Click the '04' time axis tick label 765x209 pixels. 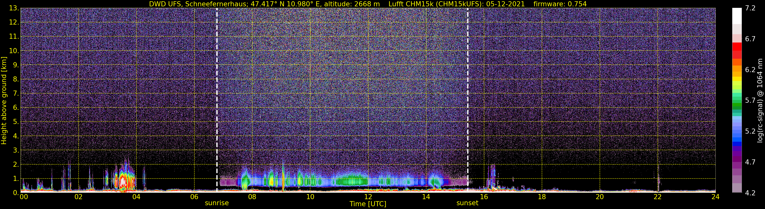click(x=136, y=197)
